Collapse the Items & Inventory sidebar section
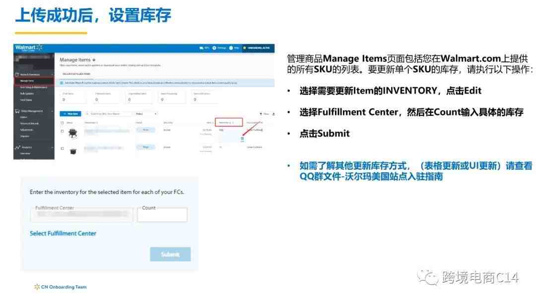This screenshot has height=301, width=536. point(52,74)
